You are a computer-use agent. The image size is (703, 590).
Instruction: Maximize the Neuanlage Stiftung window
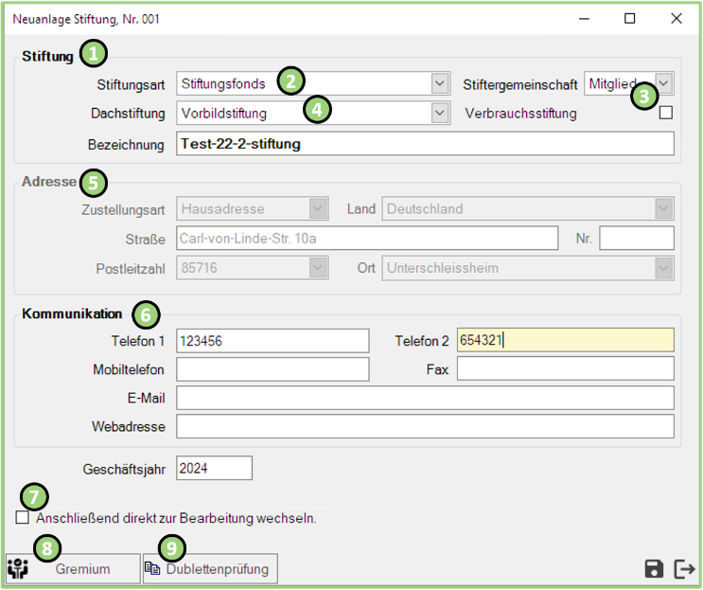(630, 18)
